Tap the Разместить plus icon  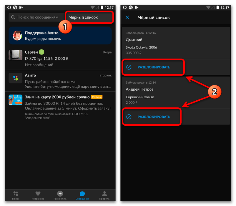point(60,193)
